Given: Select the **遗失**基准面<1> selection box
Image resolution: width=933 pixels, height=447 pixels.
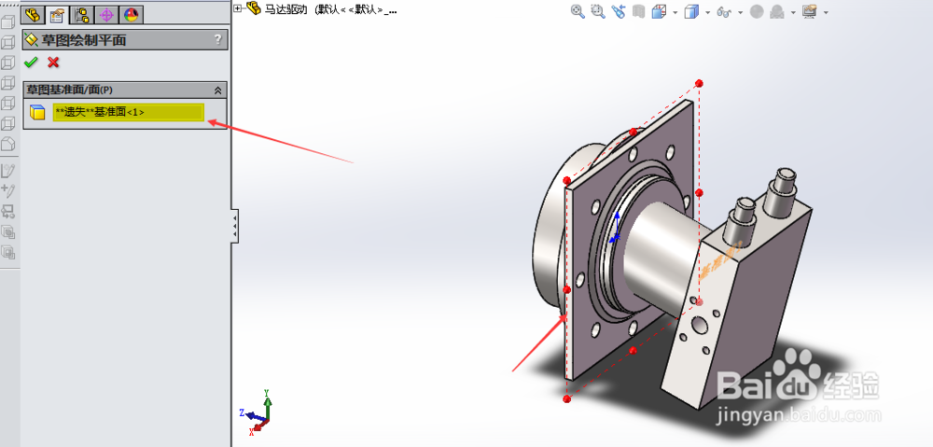Looking at the screenshot, I should [129, 112].
